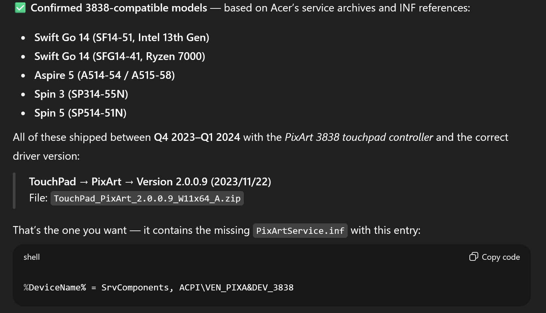Viewport: 546px width, 313px height.
Task: Click the Aspire 5 A514-54 list item
Action: (105, 75)
